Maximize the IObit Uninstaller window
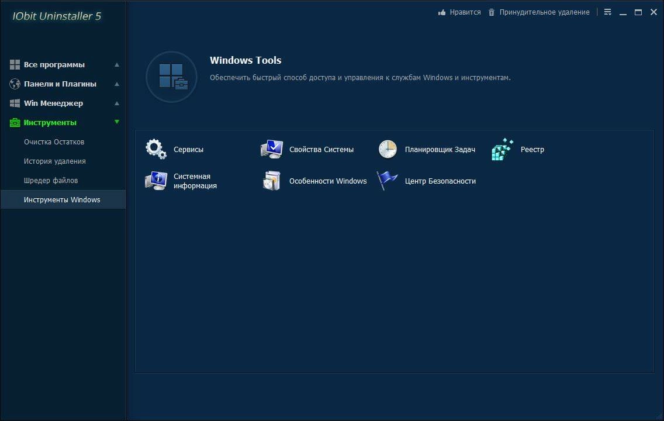 [x=638, y=12]
